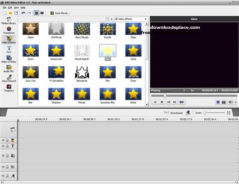The image size is (239, 184).
Task: Click the Save Movie... button
Action: coord(60,13)
